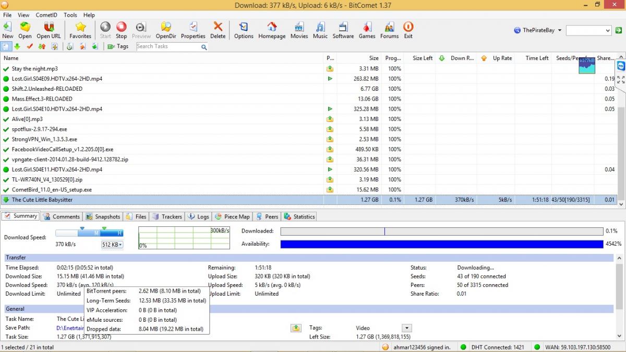Sort by the Up Rate column header
The height and width of the screenshot is (352, 626).
pos(497,58)
